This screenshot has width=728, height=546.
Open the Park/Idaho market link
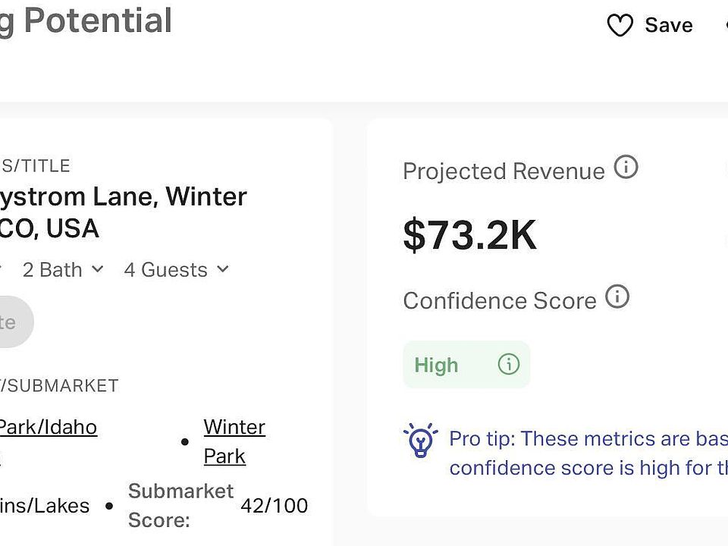tap(47, 427)
